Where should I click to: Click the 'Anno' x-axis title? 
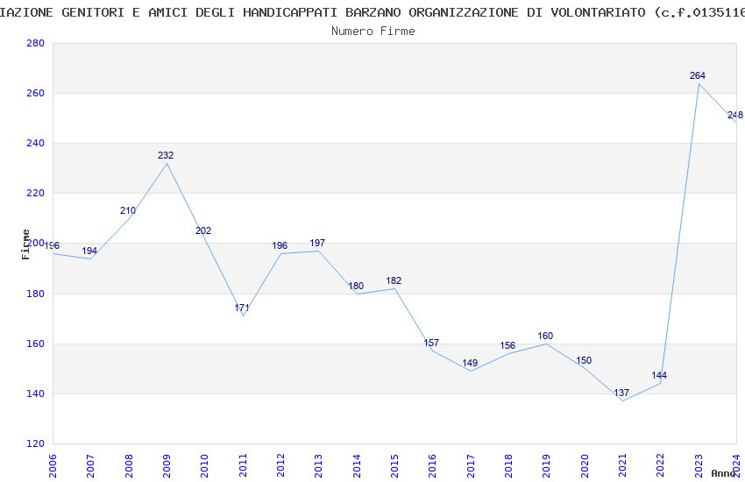(x=723, y=473)
